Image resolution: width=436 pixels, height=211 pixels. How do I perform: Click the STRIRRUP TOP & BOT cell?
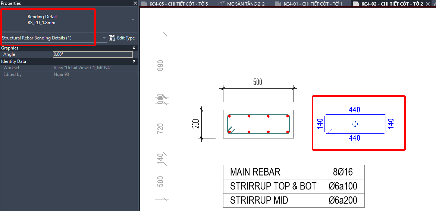coord(273,186)
